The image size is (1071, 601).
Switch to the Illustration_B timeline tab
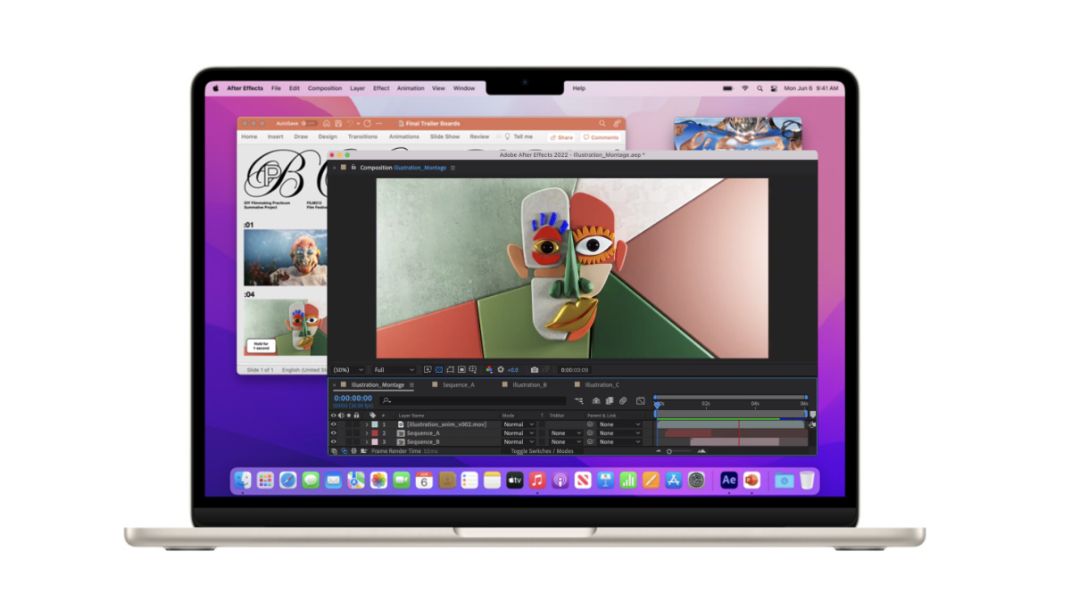[x=528, y=385]
